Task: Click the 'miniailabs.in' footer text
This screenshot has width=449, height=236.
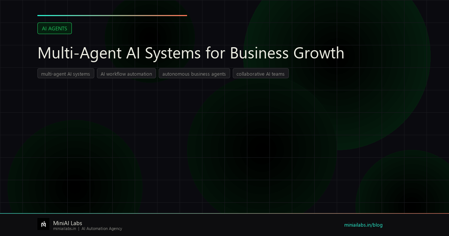Action: point(65,229)
